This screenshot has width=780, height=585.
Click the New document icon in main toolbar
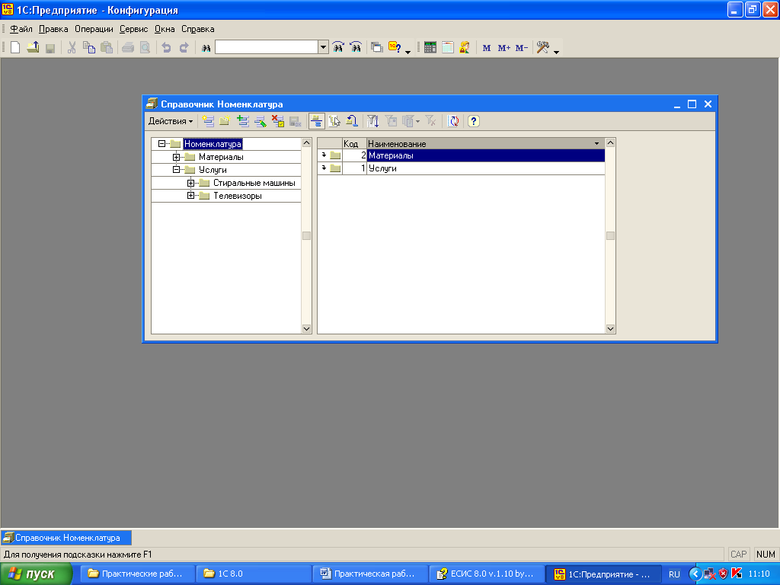15,48
